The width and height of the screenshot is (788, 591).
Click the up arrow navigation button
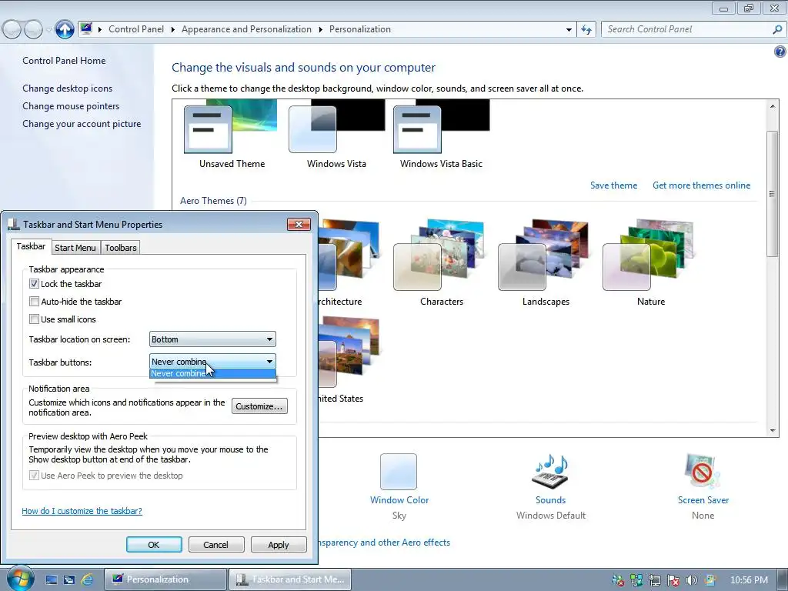[65, 29]
